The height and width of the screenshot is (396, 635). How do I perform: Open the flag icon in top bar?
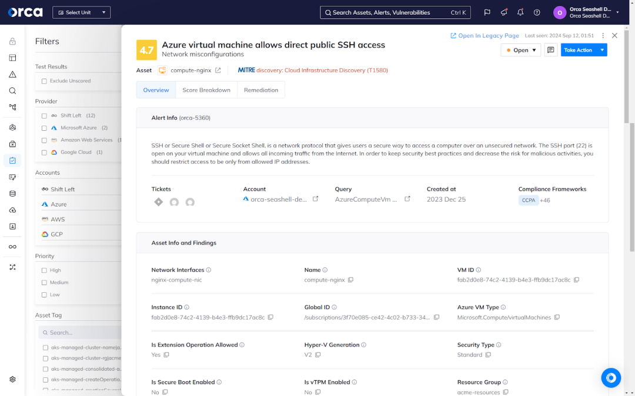coord(487,12)
